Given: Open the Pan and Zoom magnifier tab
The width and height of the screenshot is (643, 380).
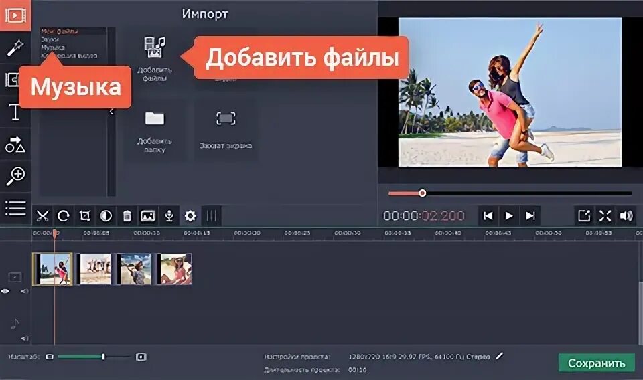Looking at the screenshot, I should [15, 177].
